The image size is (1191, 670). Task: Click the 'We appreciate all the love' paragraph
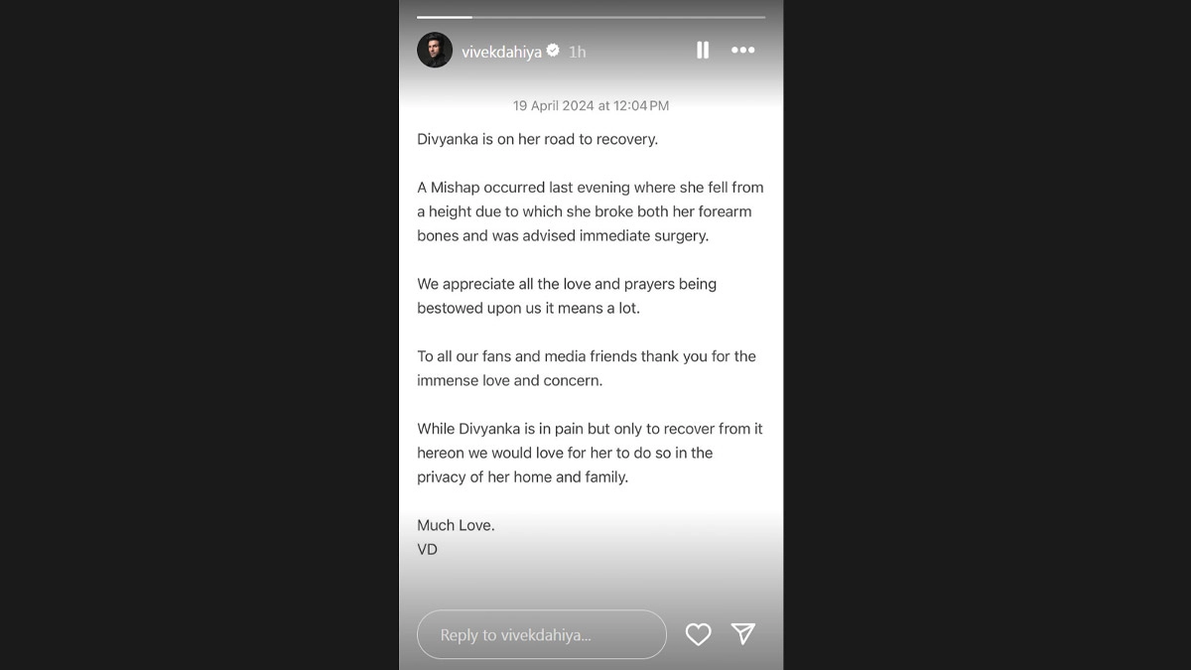[x=566, y=296]
